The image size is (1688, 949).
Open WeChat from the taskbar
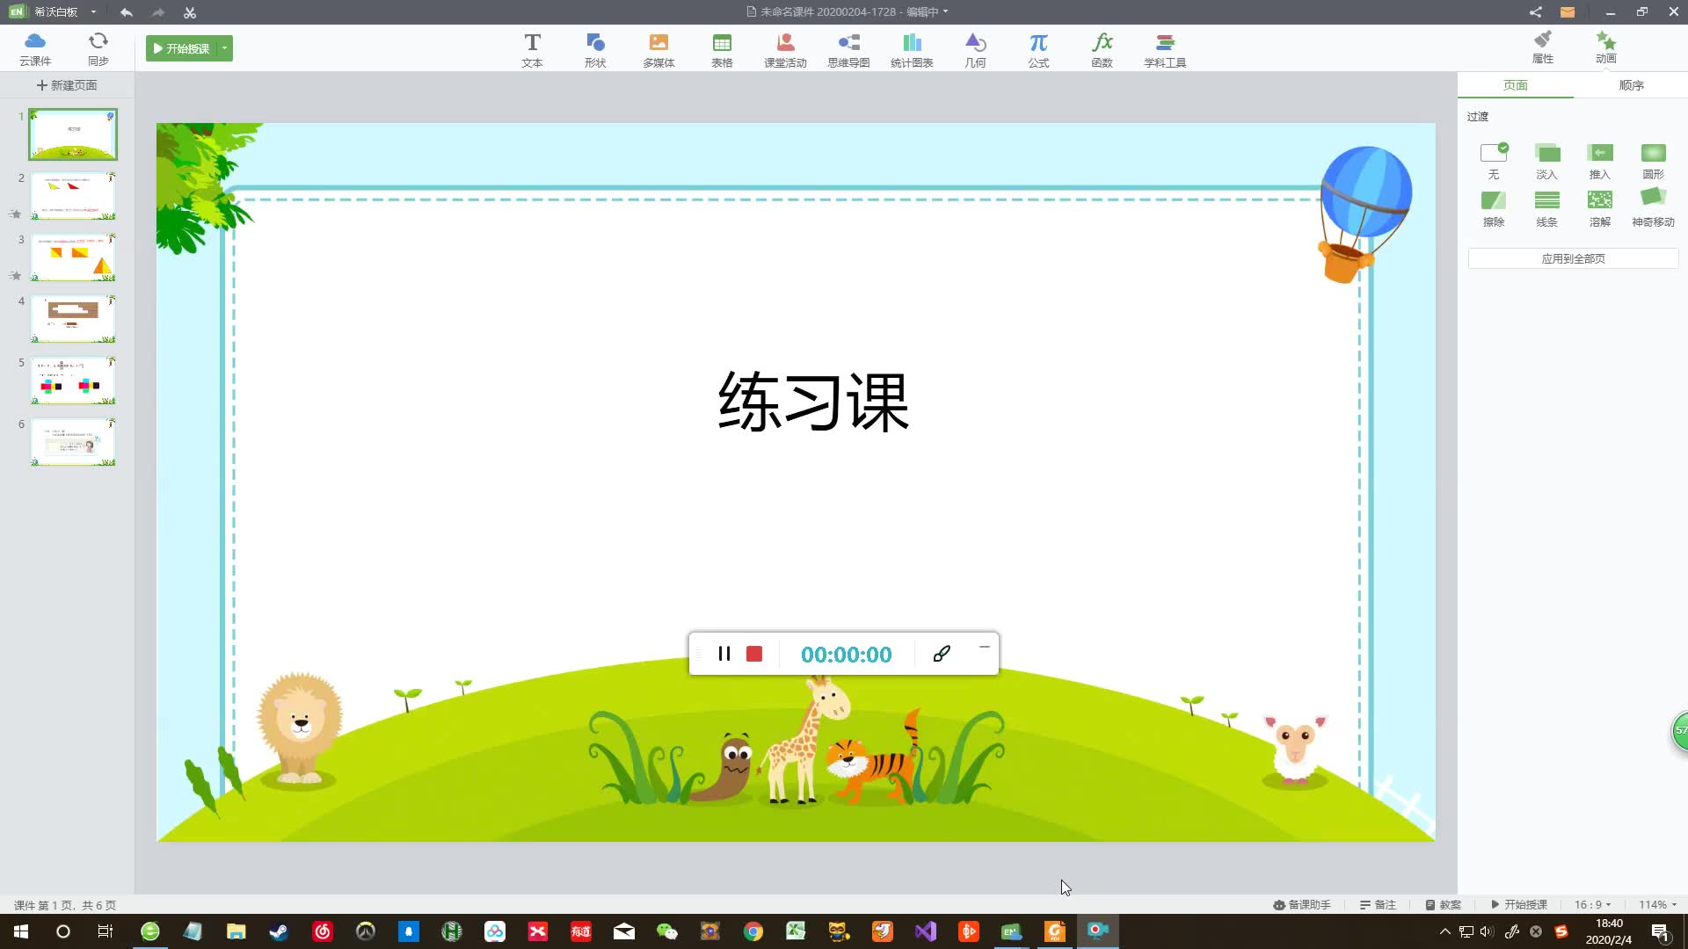coord(667,931)
